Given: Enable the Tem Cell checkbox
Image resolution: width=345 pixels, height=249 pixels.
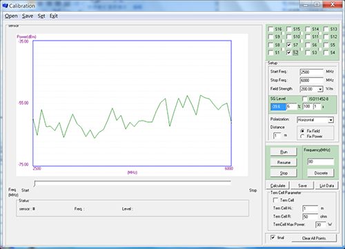Looking at the screenshot, I should coord(275,200).
